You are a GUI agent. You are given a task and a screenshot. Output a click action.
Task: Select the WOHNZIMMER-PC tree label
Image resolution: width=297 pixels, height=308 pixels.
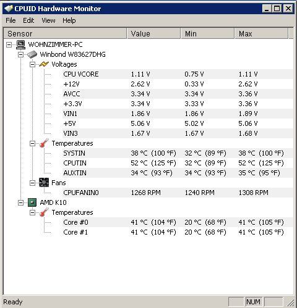pyautogui.click(x=55, y=44)
